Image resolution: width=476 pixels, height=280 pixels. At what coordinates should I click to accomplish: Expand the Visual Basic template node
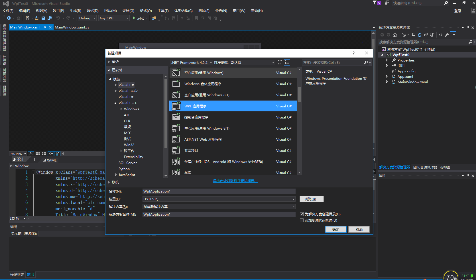click(x=116, y=91)
